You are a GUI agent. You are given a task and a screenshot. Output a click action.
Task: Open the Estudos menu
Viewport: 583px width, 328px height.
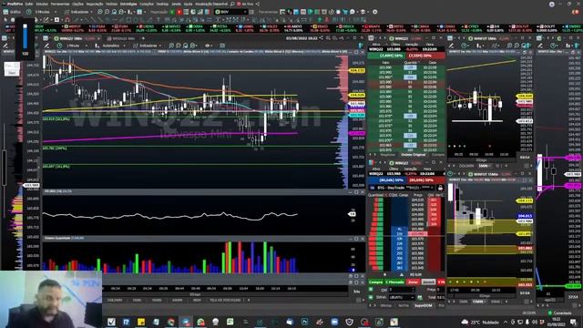click(42, 4)
